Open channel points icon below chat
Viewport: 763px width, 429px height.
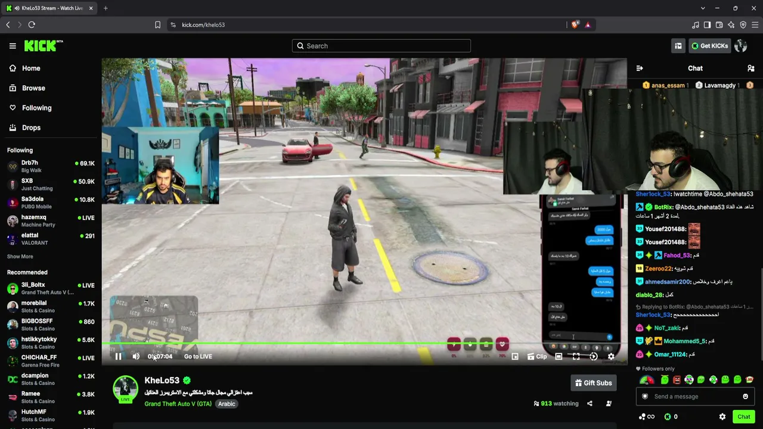click(x=646, y=417)
